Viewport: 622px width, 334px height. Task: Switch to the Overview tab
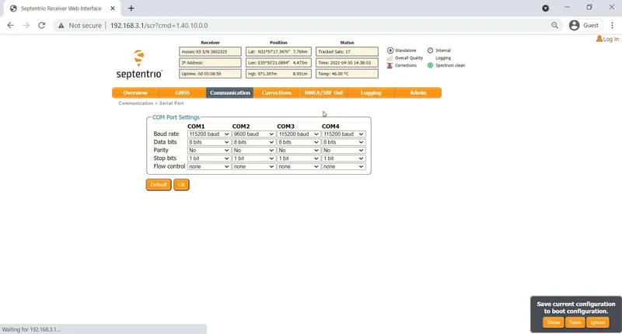point(135,92)
